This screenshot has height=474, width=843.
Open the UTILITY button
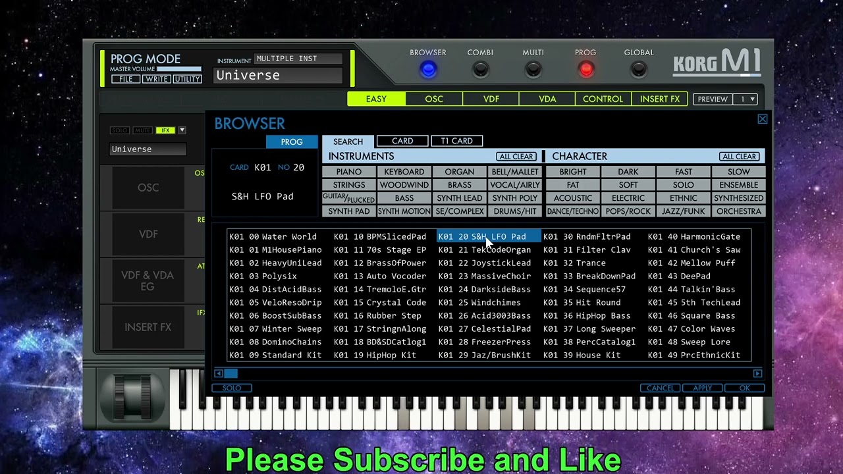(187, 79)
